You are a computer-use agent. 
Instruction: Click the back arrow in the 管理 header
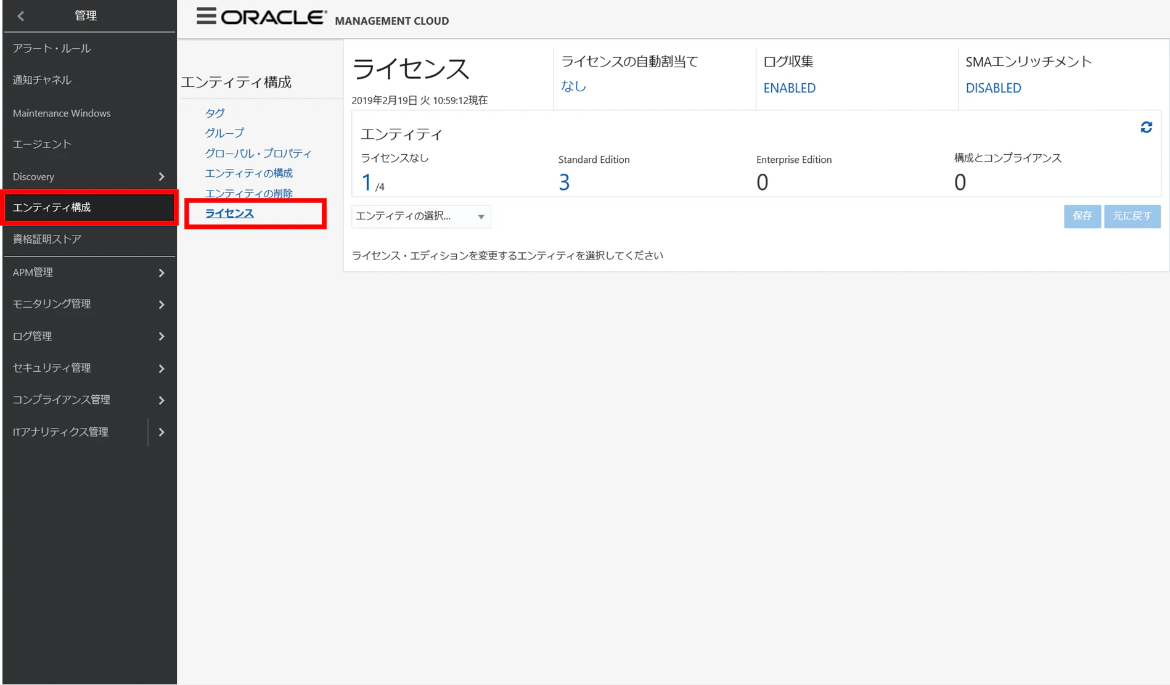(x=21, y=16)
